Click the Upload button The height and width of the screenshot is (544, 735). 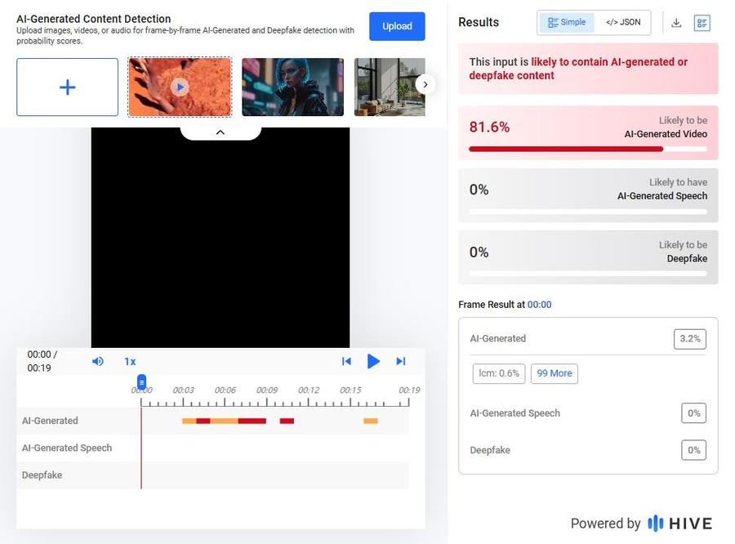397,26
